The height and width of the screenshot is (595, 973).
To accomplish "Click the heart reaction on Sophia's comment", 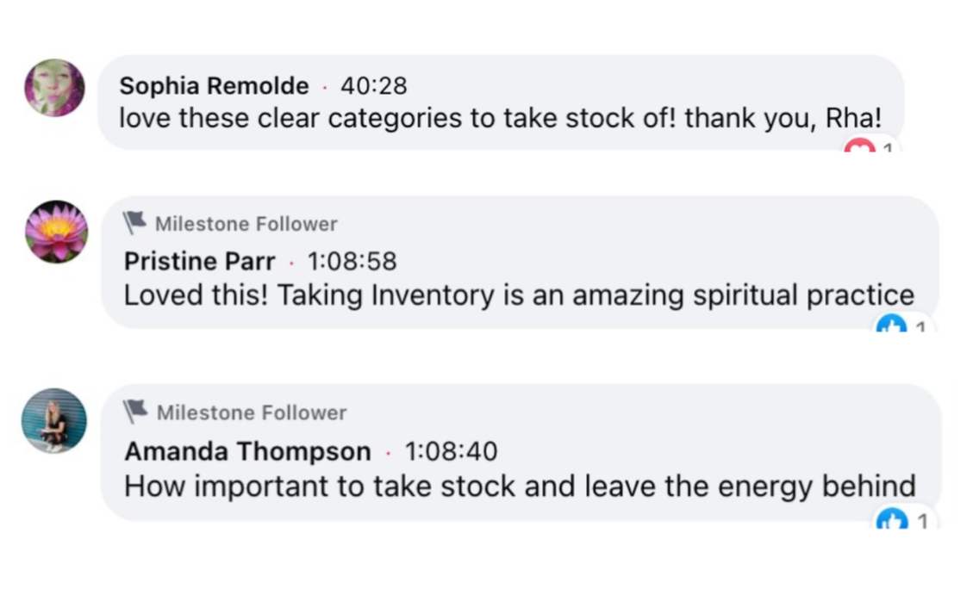I will (859, 150).
